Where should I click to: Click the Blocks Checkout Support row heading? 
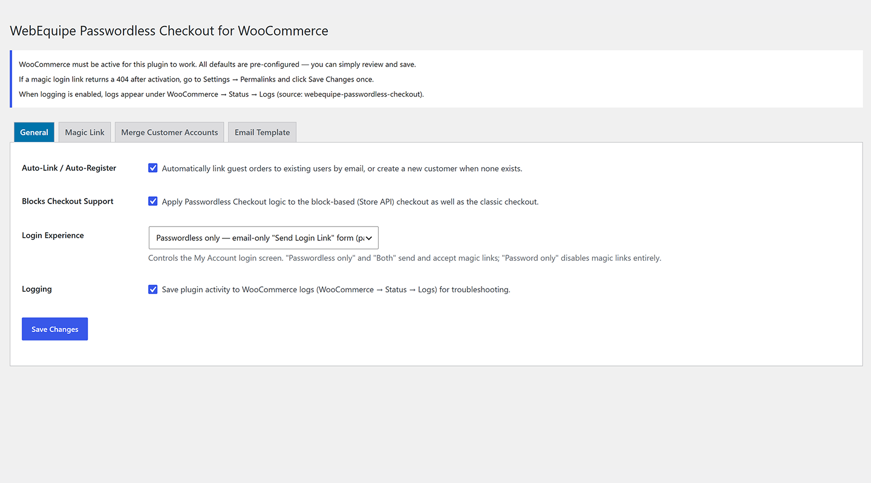[x=68, y=201]
